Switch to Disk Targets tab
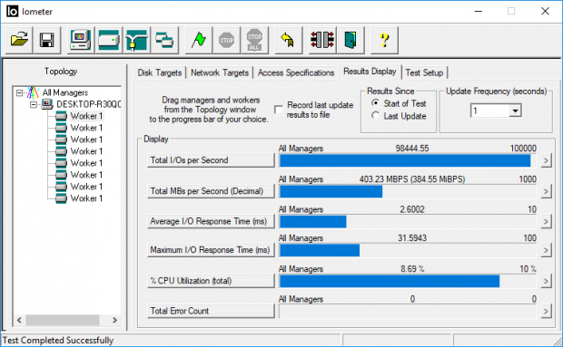 click(160, 72)
